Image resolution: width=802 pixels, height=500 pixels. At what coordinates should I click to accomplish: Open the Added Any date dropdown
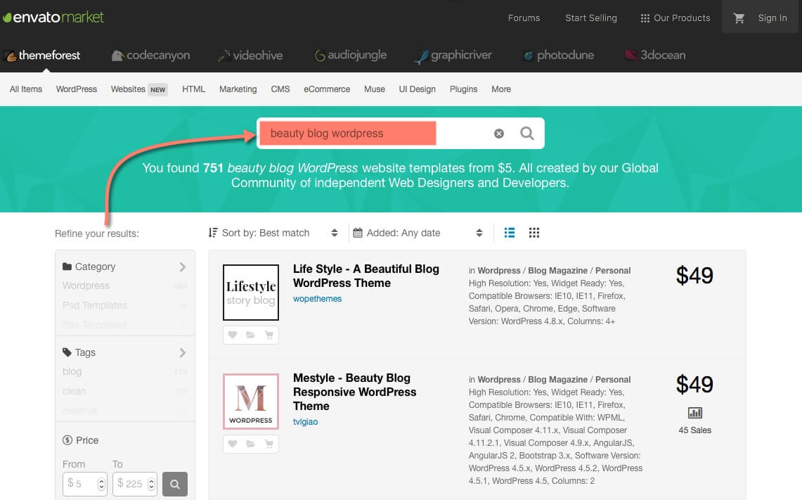(418, 233)
